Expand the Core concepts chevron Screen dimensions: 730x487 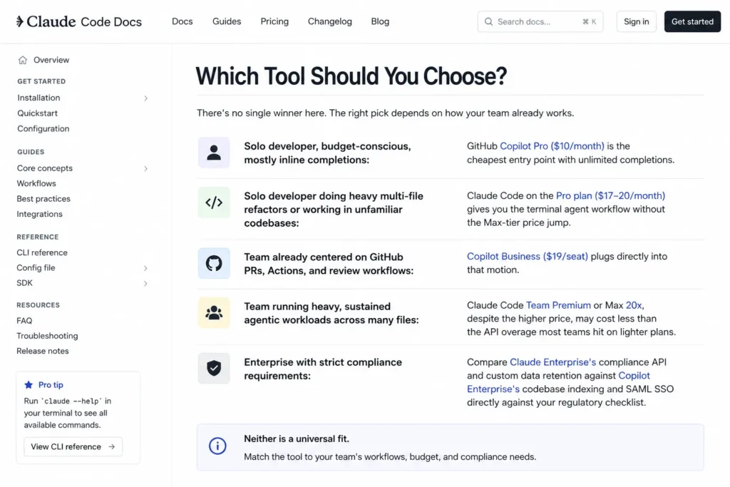click(x=145, y=168)
